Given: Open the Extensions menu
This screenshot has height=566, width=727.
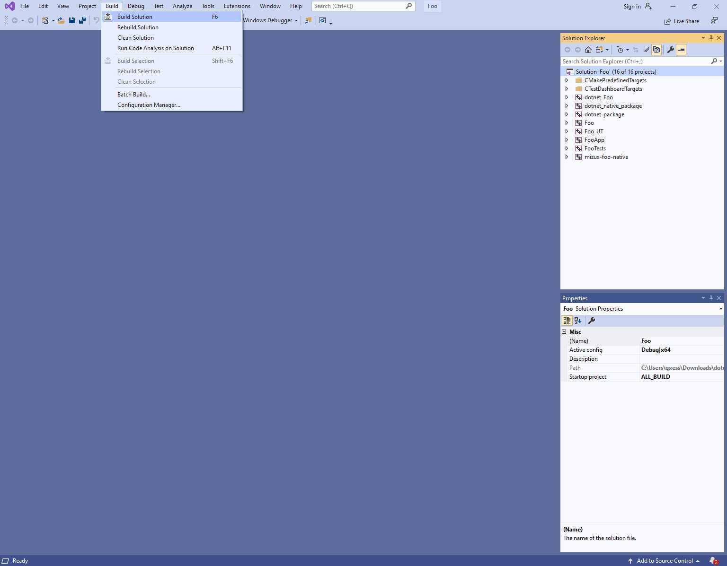Looking at the screenshot, I should coord(237,6).
